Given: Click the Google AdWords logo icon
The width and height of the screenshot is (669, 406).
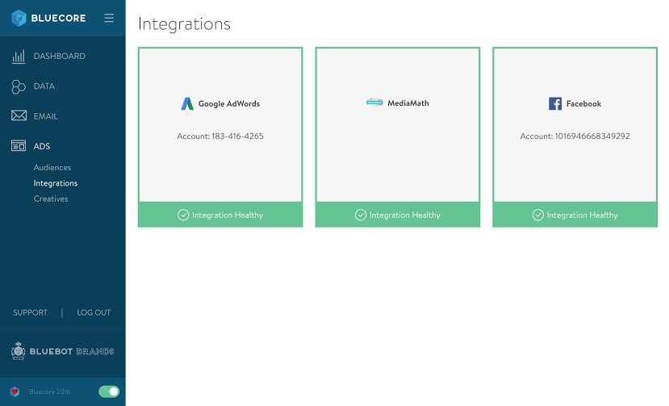Looking at the screenshot, I should tap(187, 103).
